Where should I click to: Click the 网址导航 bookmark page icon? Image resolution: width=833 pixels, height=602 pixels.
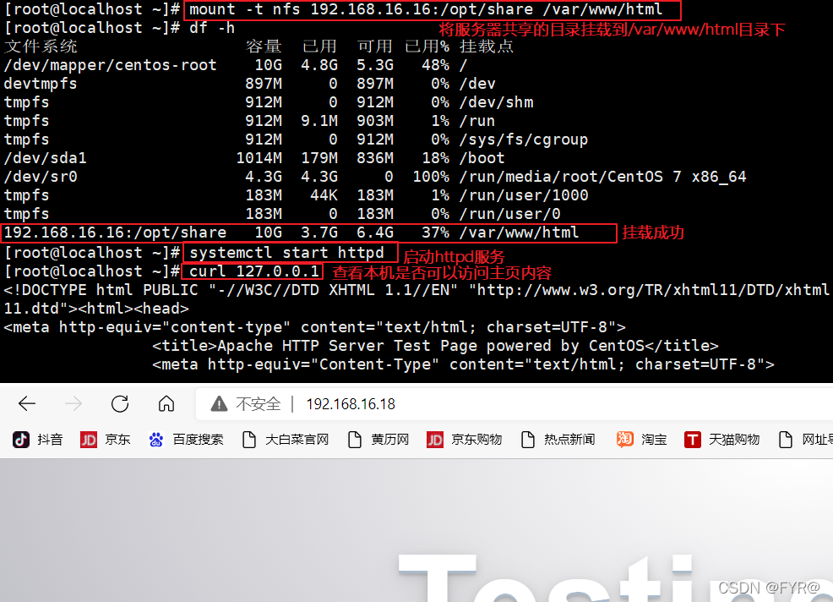click(x=785, y=440)
